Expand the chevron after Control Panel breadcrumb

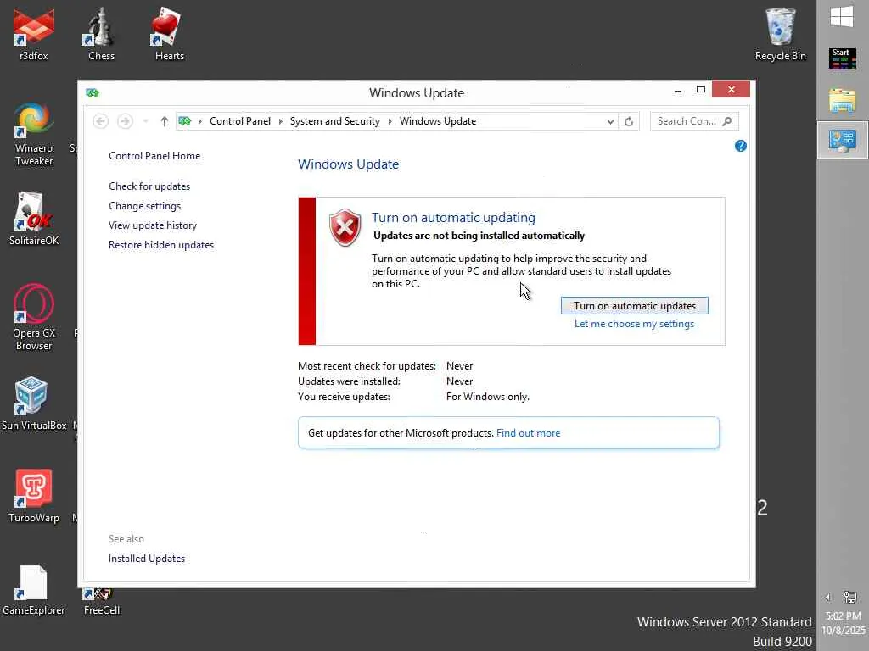pos(280,121)
